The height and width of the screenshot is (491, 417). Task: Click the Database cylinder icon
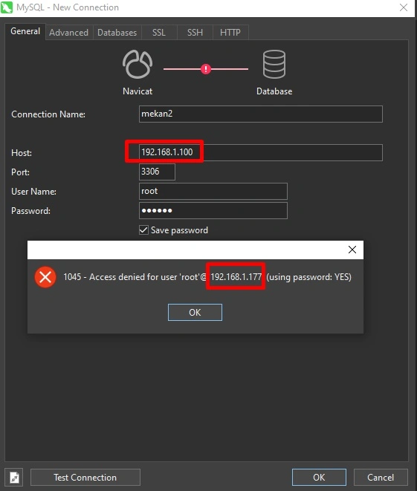274,64
